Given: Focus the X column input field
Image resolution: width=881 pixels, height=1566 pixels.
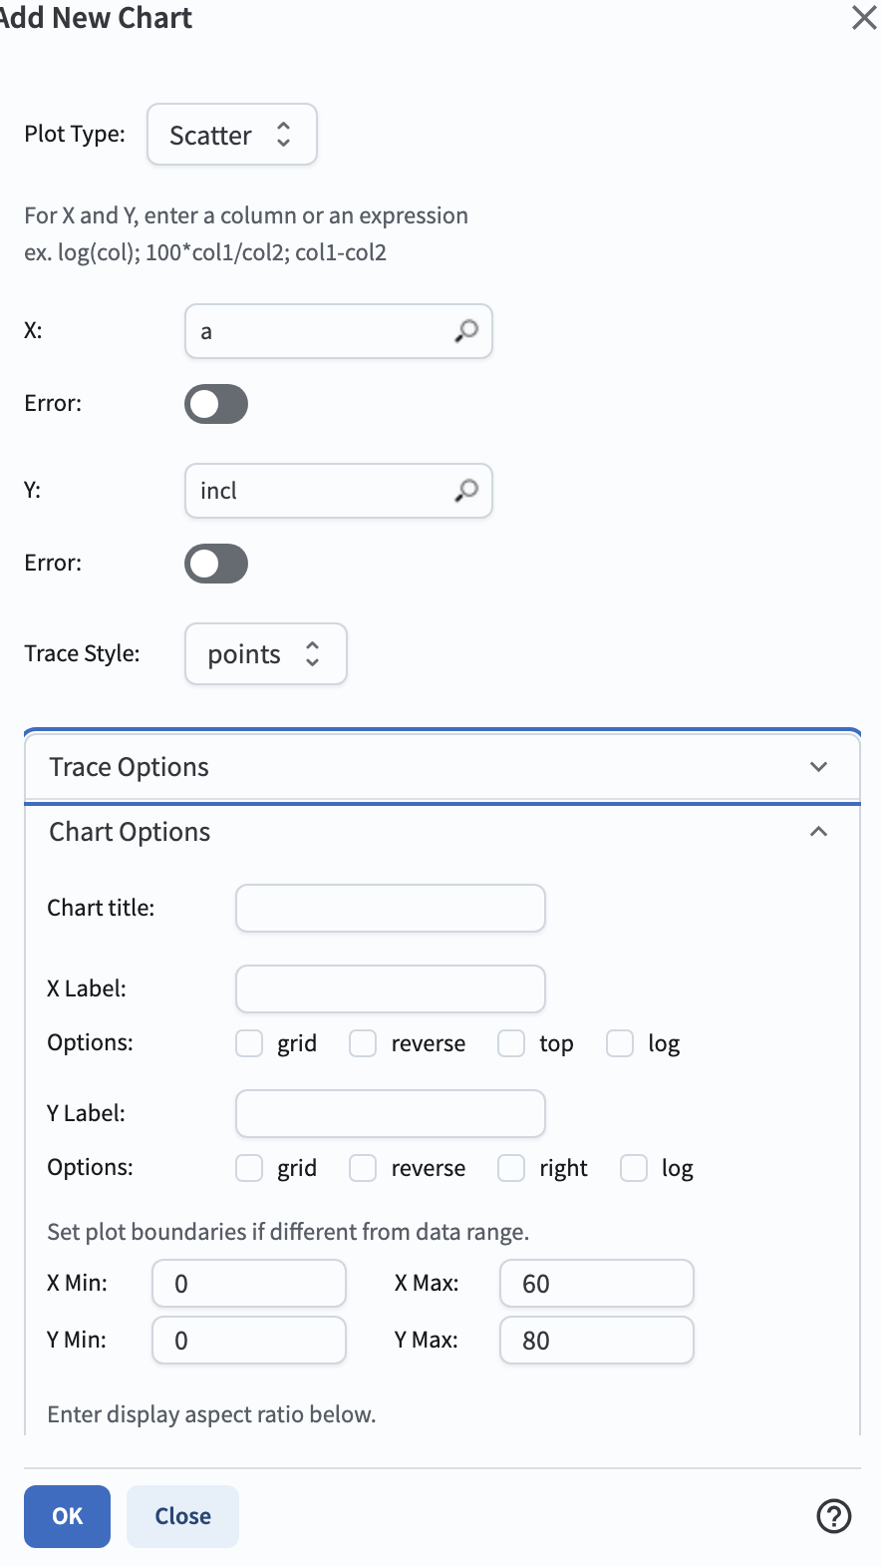Looking at the screenshot, I should point(339,331).
